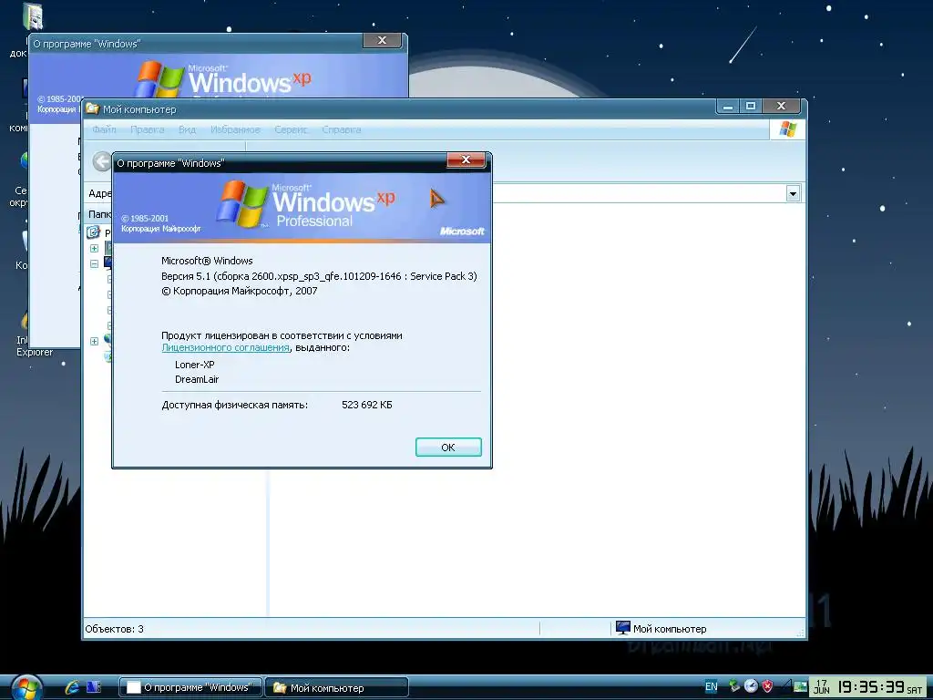
Task: Close the front About Windows dialog
Action: point(466,160)
